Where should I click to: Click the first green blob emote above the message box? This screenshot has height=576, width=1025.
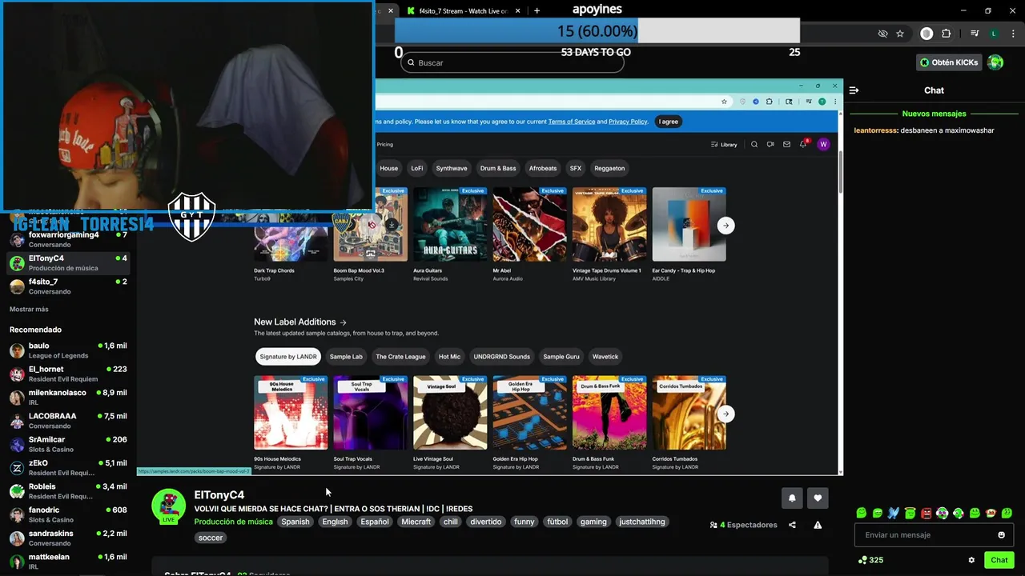coord(861,513)
